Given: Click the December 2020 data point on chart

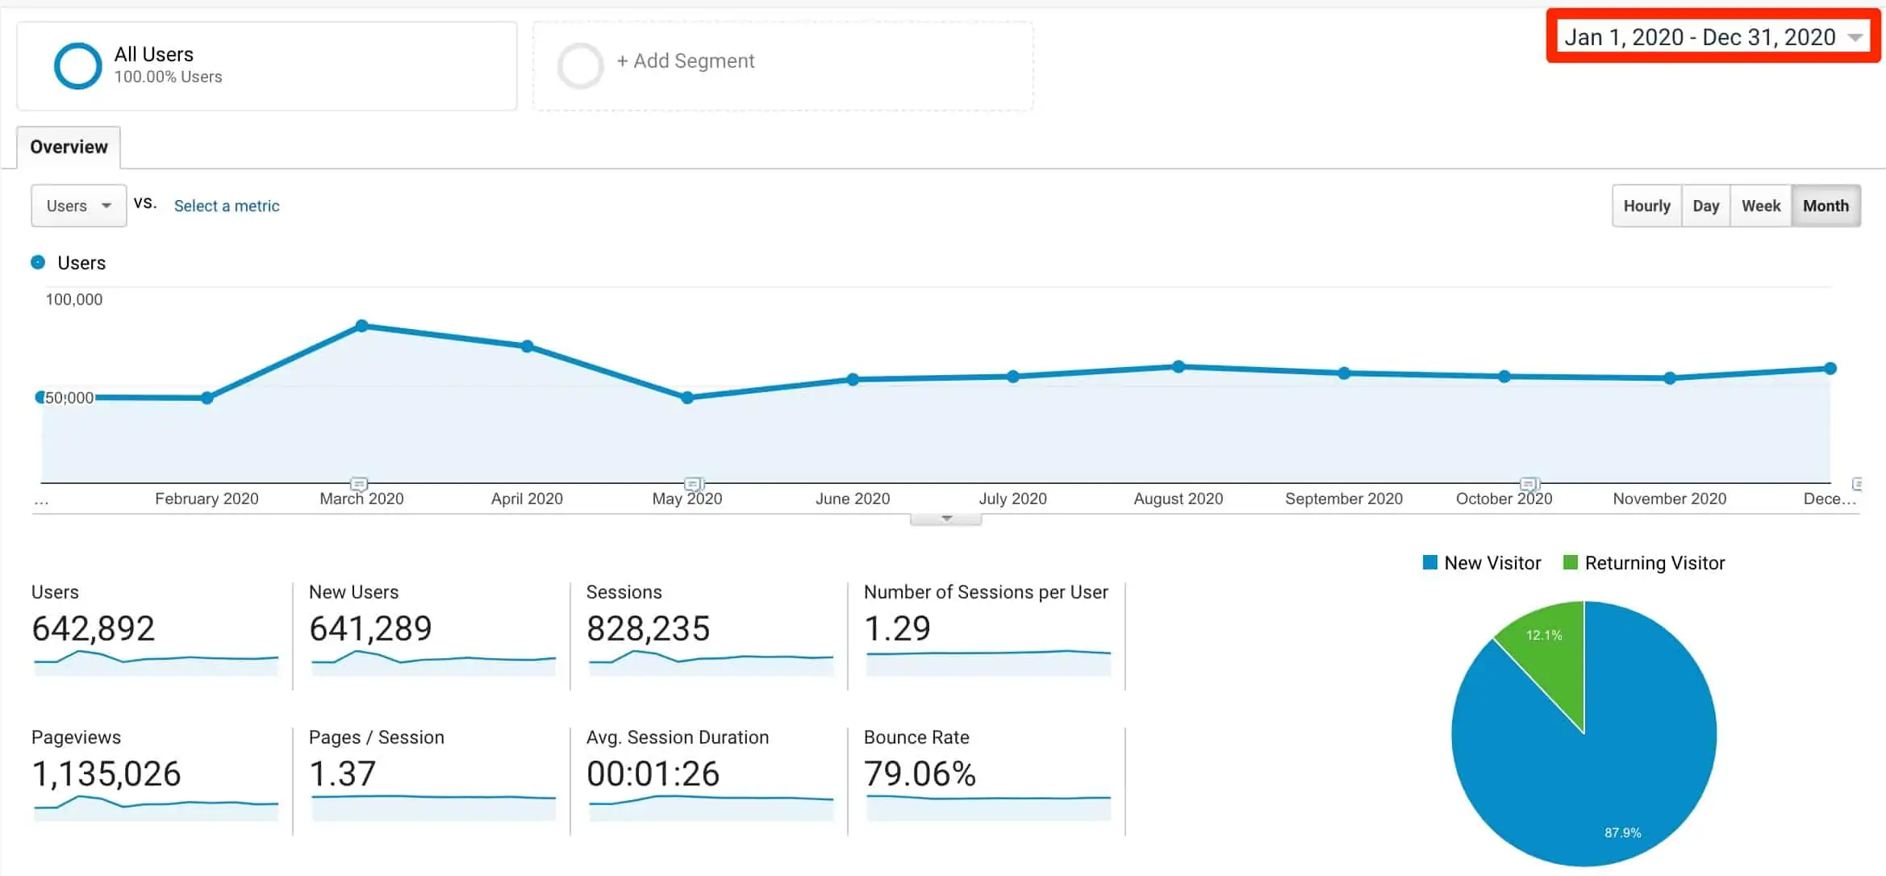Looking at the screenshot, I should click(1830, 368).
